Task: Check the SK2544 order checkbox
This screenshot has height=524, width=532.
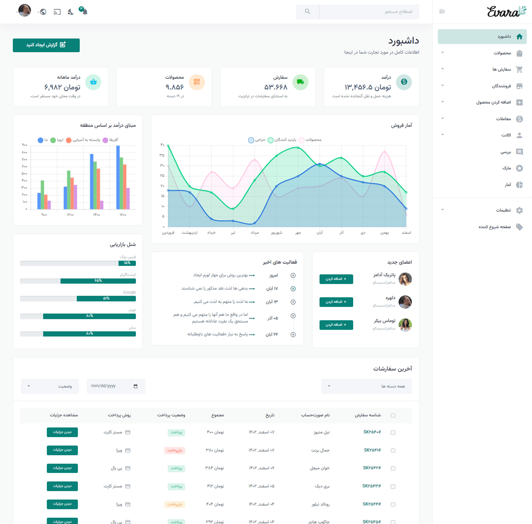Action: tap(393, 505)
